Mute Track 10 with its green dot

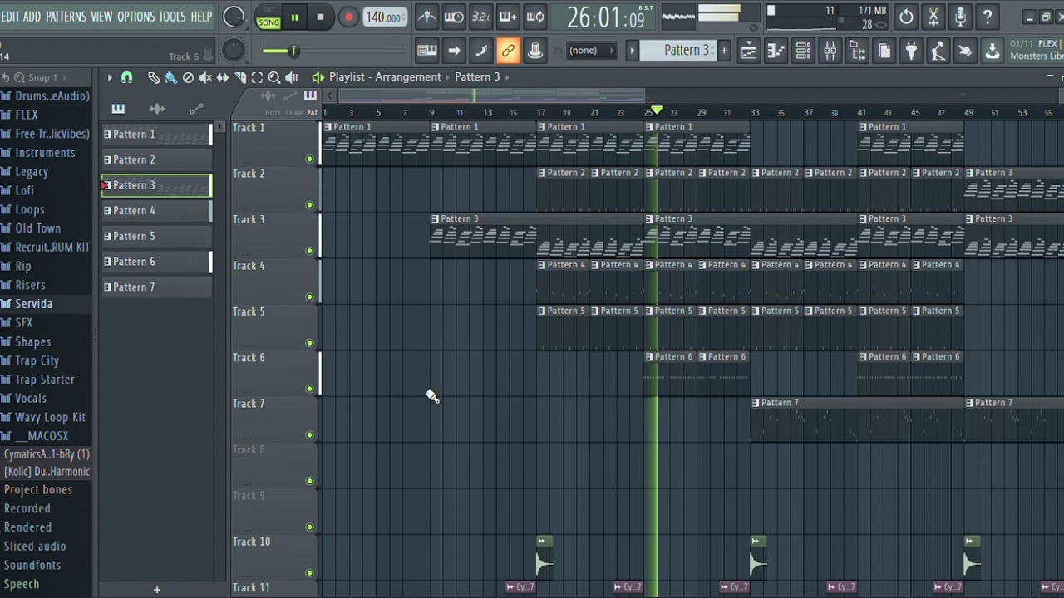(309, 572)
